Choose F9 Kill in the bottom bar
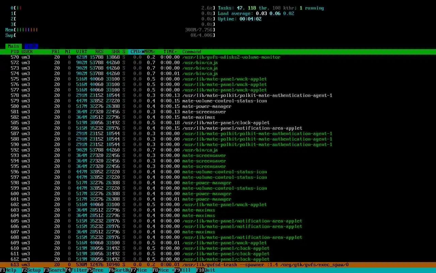 click(183, 270)
